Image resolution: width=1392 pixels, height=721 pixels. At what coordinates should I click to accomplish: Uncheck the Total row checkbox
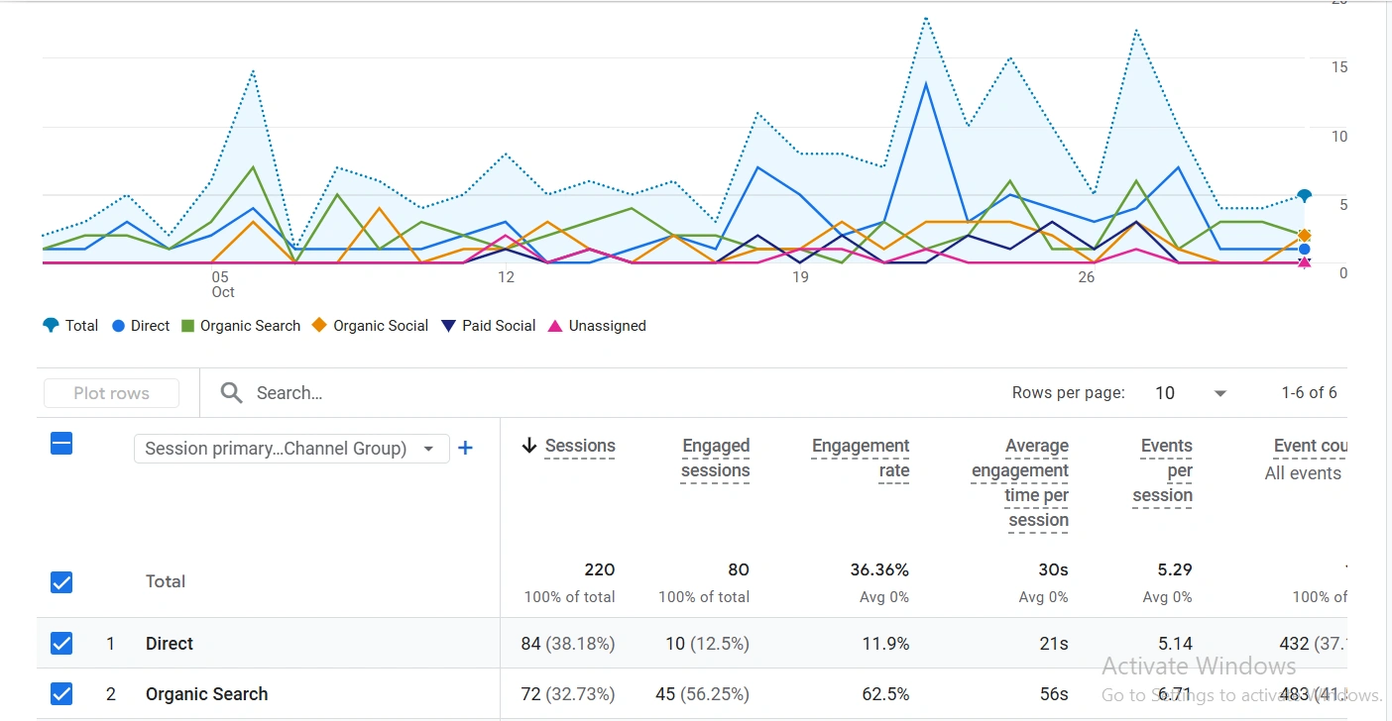[61, 581]
